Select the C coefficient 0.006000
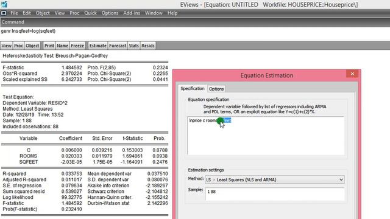 (72, 150)
